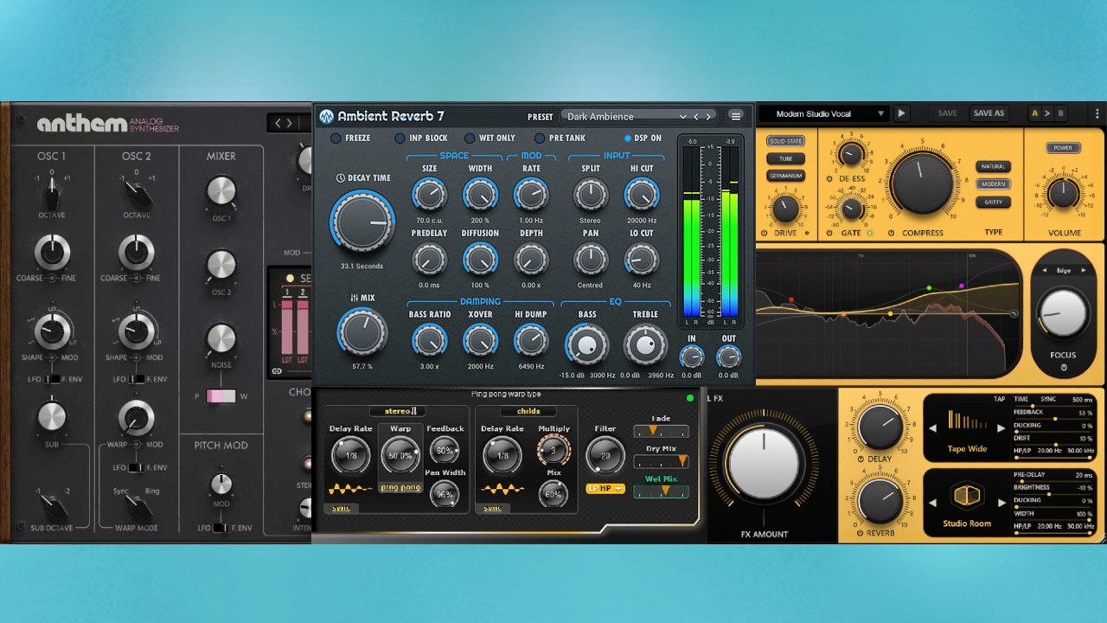Click the TAP tempo button
The image size is (1107, 623).
(999, 400)
